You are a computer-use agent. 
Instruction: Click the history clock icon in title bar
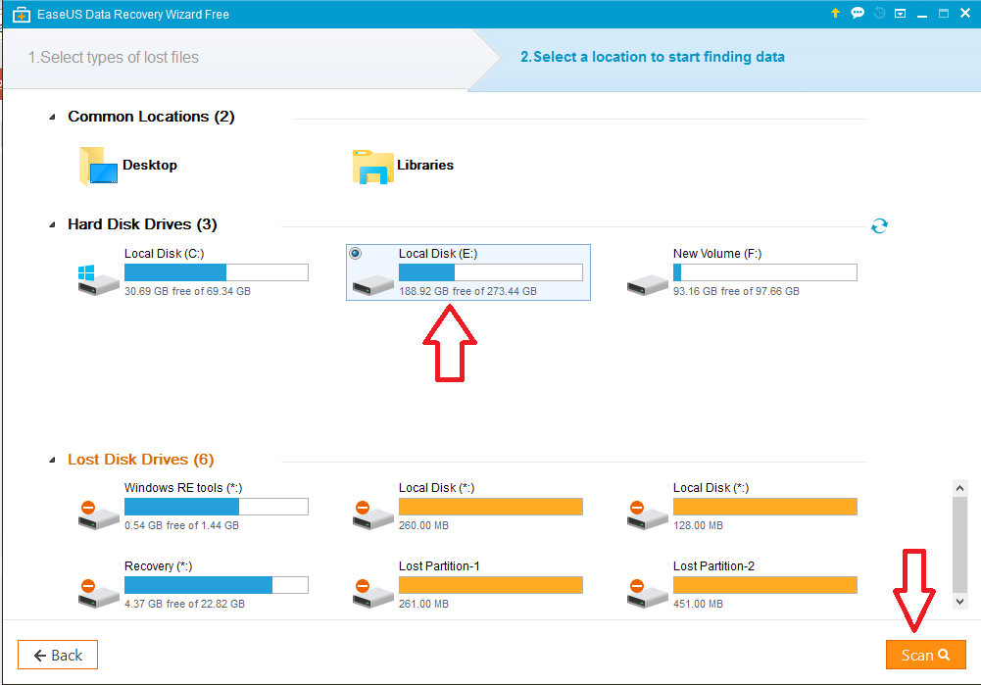click(x=879, y=13)
